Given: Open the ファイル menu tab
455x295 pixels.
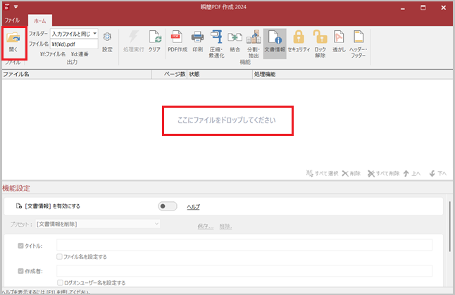Looking at the screenshot, I should pos(12,20).
